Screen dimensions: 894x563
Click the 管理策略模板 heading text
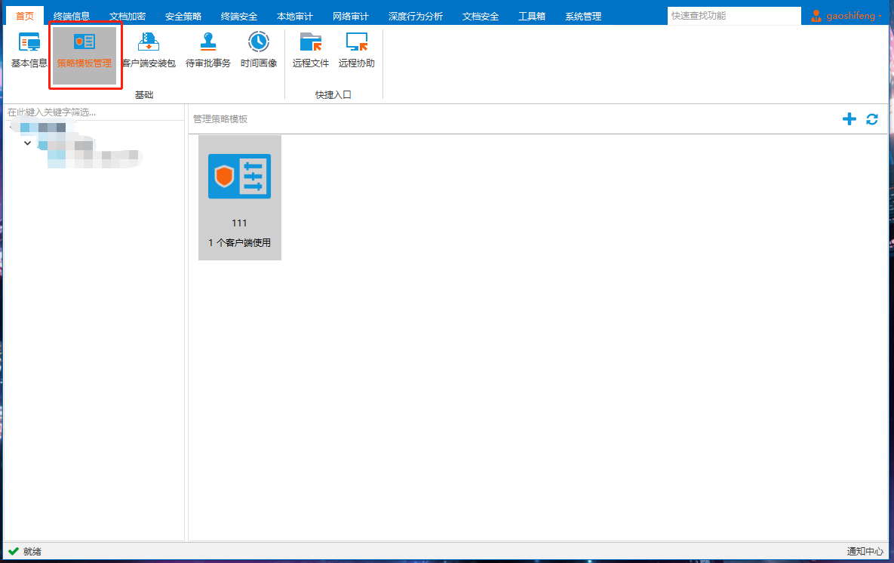pos(220,118)
